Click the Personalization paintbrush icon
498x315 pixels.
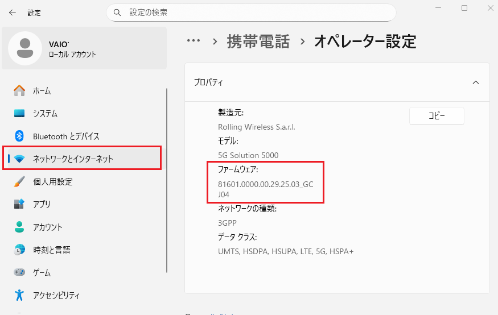20,181
